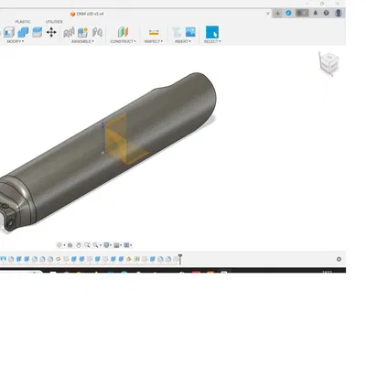Viewport: 366px width, 366px height.
Task: Open the user profile avatar
Action: pos(339,13)
